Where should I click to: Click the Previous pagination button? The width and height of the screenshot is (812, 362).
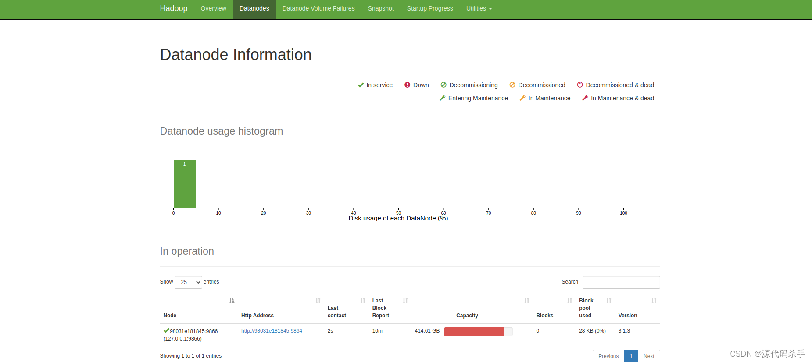coord(608,356)
